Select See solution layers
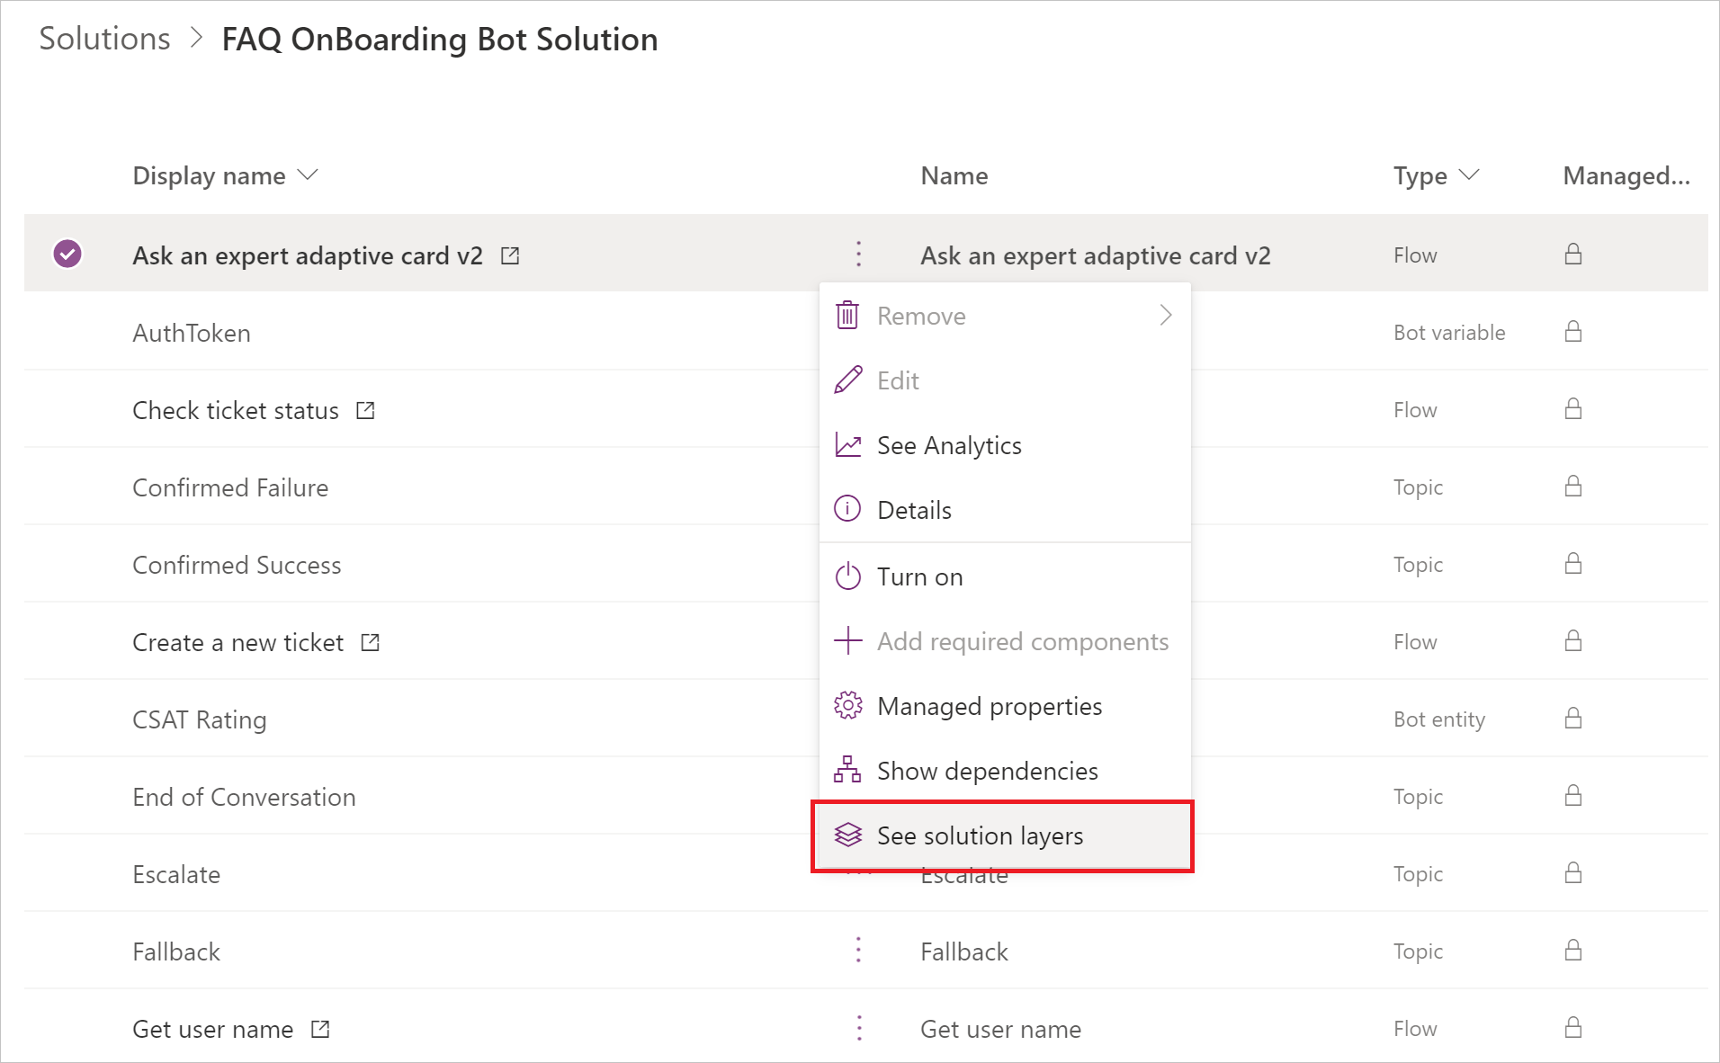This screenshot has width=1720, height=1063. pos(980,835)
